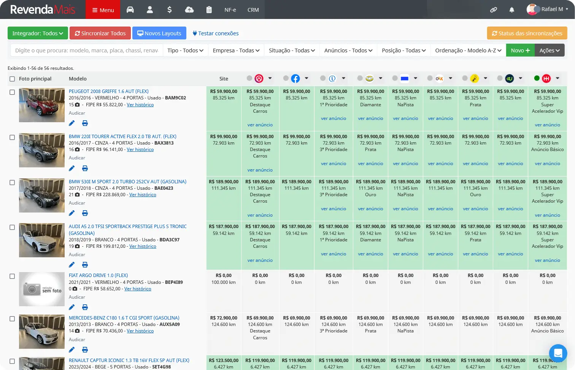Open the person icon in top navigation

click(150, 10)
